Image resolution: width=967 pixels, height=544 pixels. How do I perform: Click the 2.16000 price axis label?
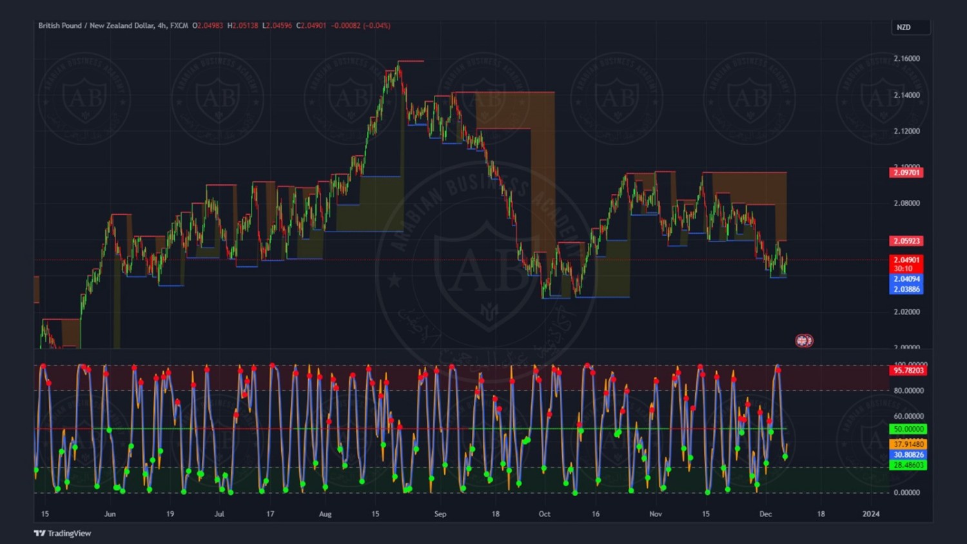tap(906, 59)
